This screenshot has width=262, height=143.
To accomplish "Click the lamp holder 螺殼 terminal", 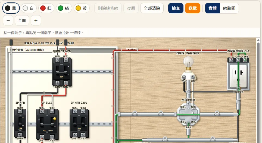I will tap(193, 77).
